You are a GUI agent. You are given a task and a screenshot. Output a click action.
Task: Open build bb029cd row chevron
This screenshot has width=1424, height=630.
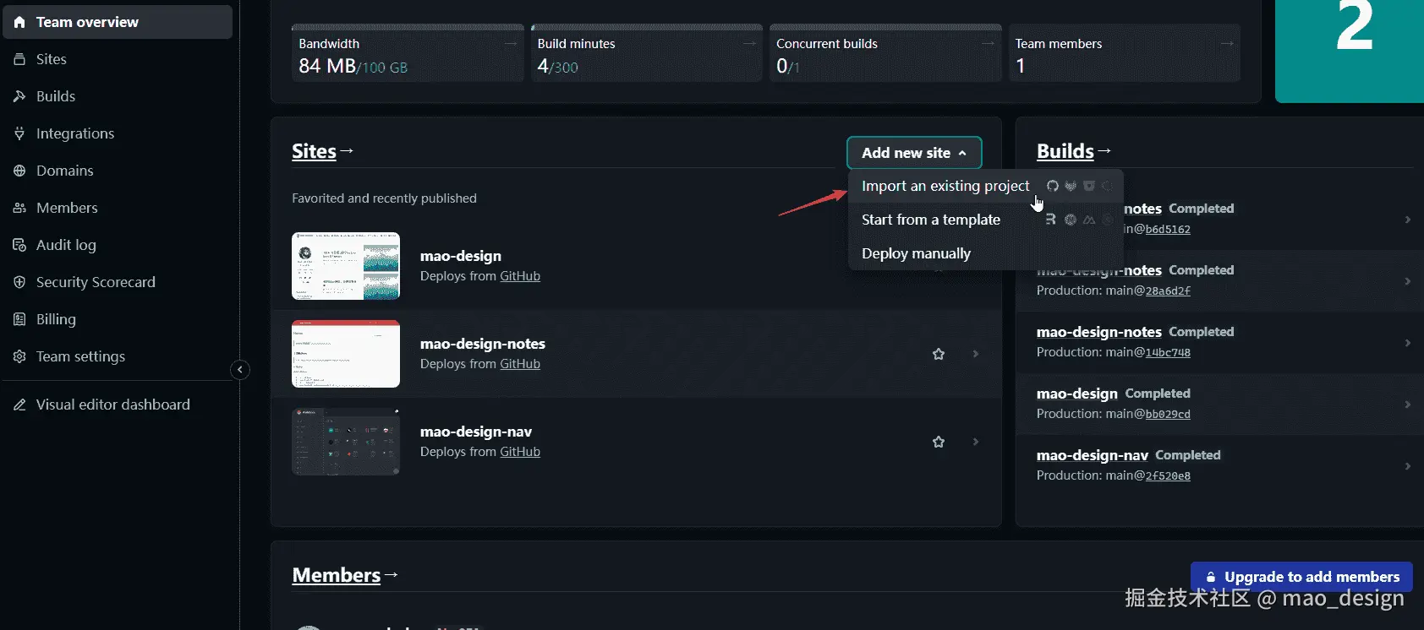[x=1408, y=405]
